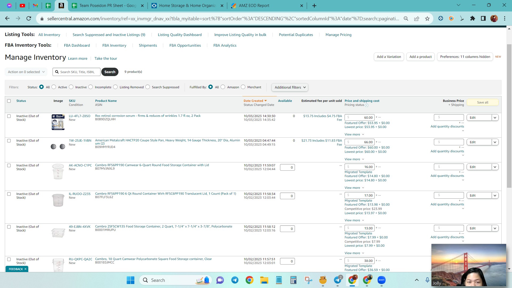512x288 pixels.
Task: Switch to the pinned Gmail tab
Action: coord(35,6)
